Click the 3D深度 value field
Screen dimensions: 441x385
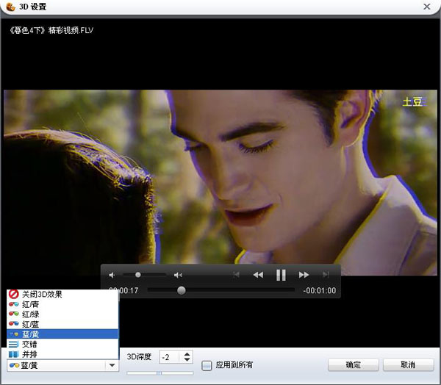tap(169, 357)
